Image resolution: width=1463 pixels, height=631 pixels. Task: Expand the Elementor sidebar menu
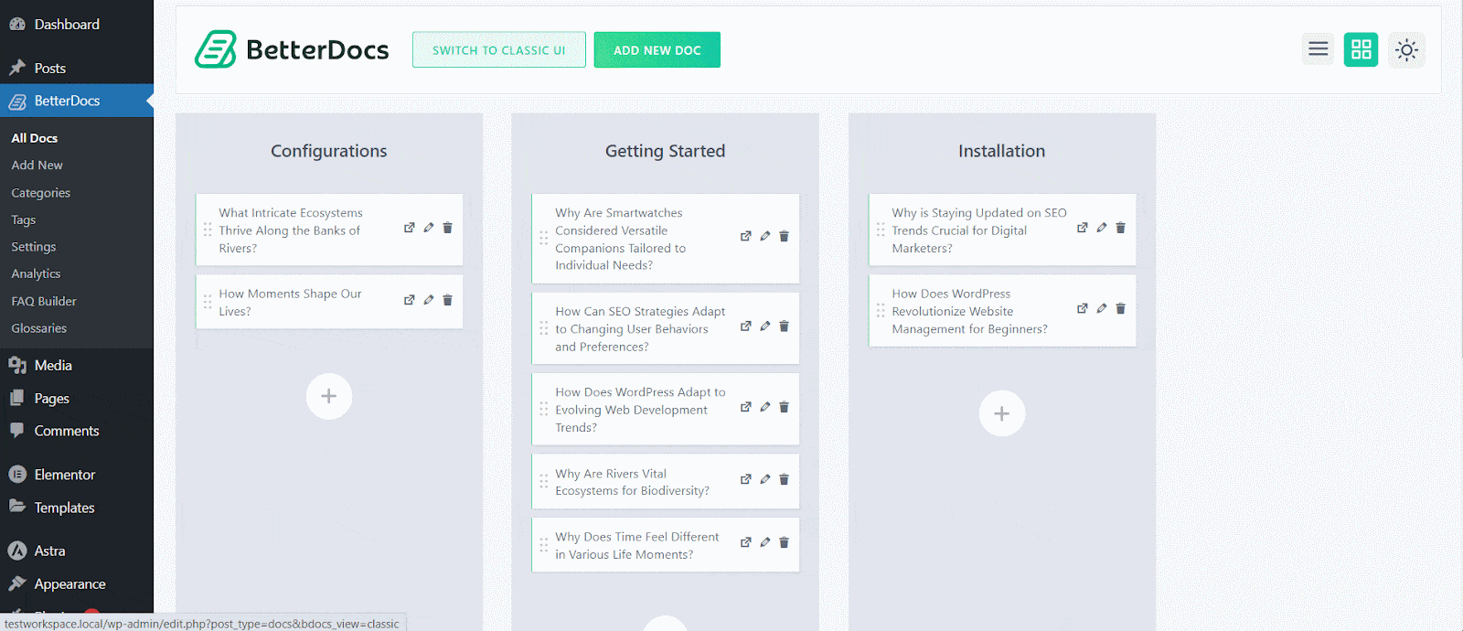click(64, 475)
